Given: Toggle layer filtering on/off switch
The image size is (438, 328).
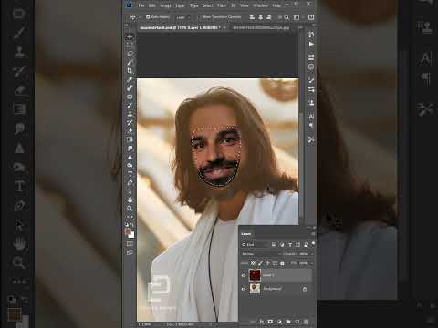Looking at the screenshot, I should (313, 244).
